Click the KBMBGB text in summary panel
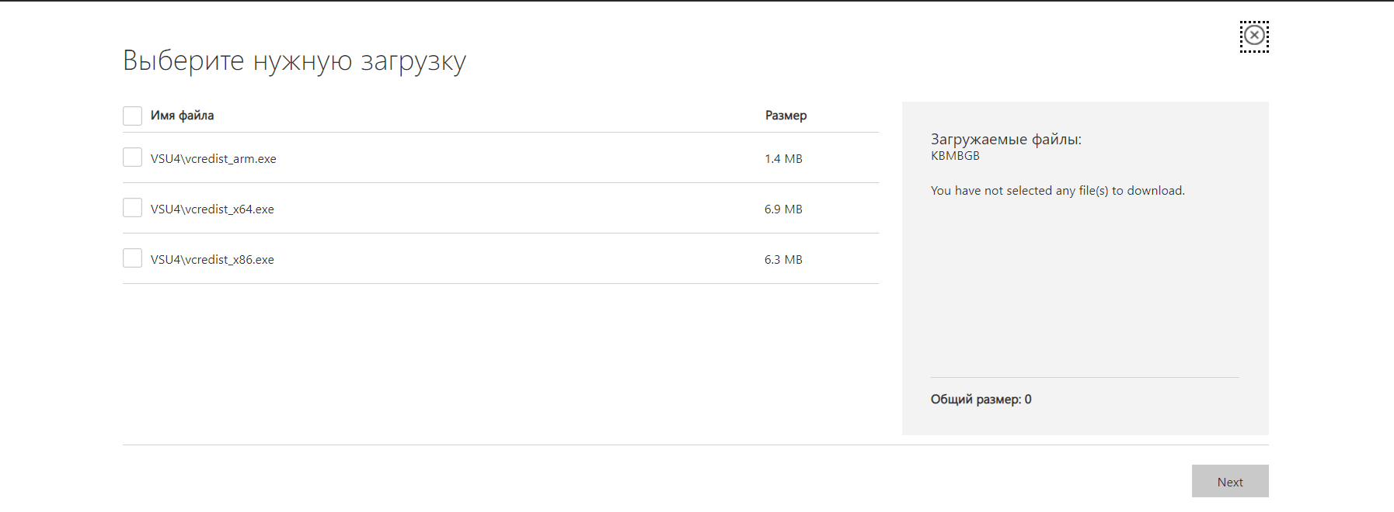Viewport: 1394px width, 512px height. click(955, 156)
